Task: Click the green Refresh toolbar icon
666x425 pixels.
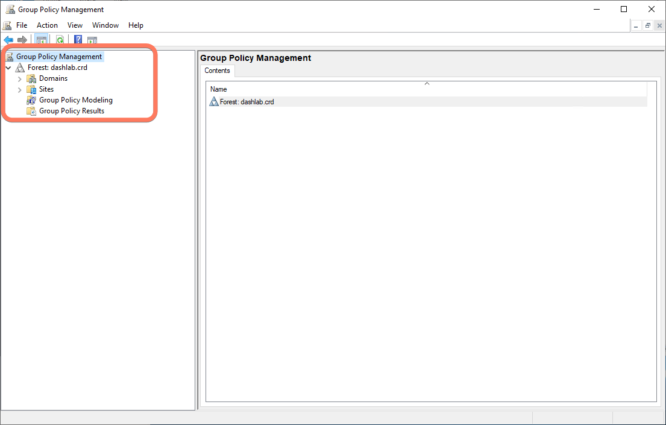Action: 60,40
